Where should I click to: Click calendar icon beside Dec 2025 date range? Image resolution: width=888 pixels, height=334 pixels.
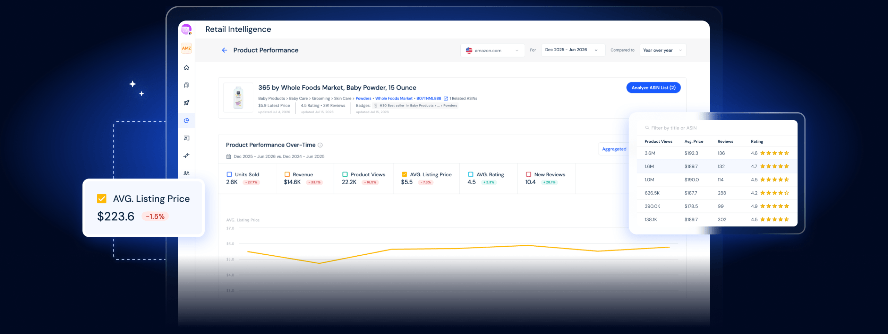[229, 157]
